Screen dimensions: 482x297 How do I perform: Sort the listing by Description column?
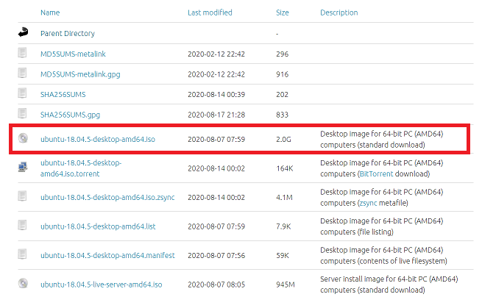[x=339, y=12]
